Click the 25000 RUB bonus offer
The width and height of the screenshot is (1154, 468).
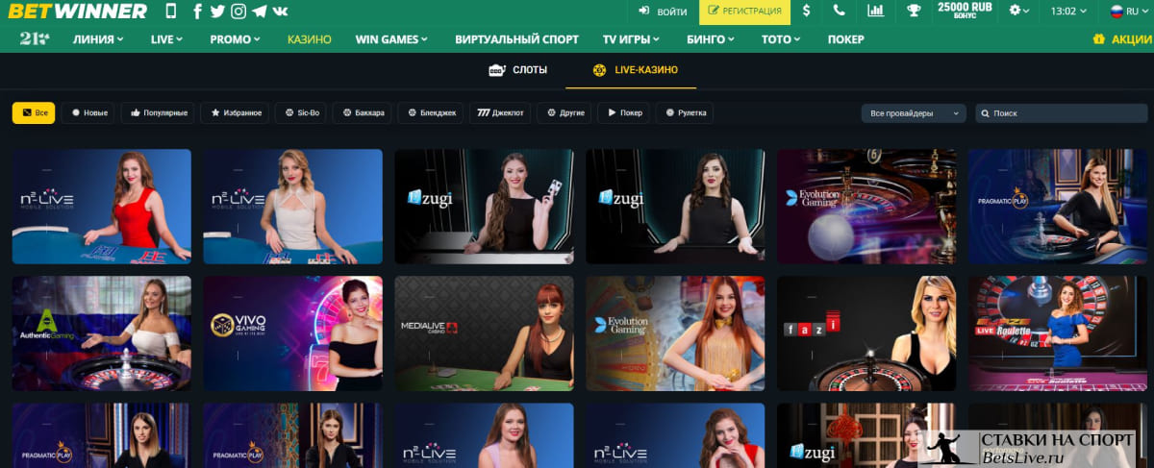pos(965,12)
